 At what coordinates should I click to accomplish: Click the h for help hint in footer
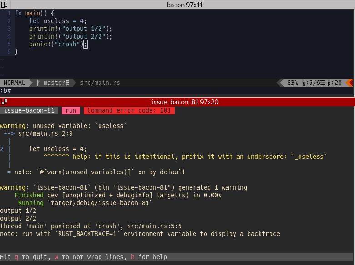149,257
